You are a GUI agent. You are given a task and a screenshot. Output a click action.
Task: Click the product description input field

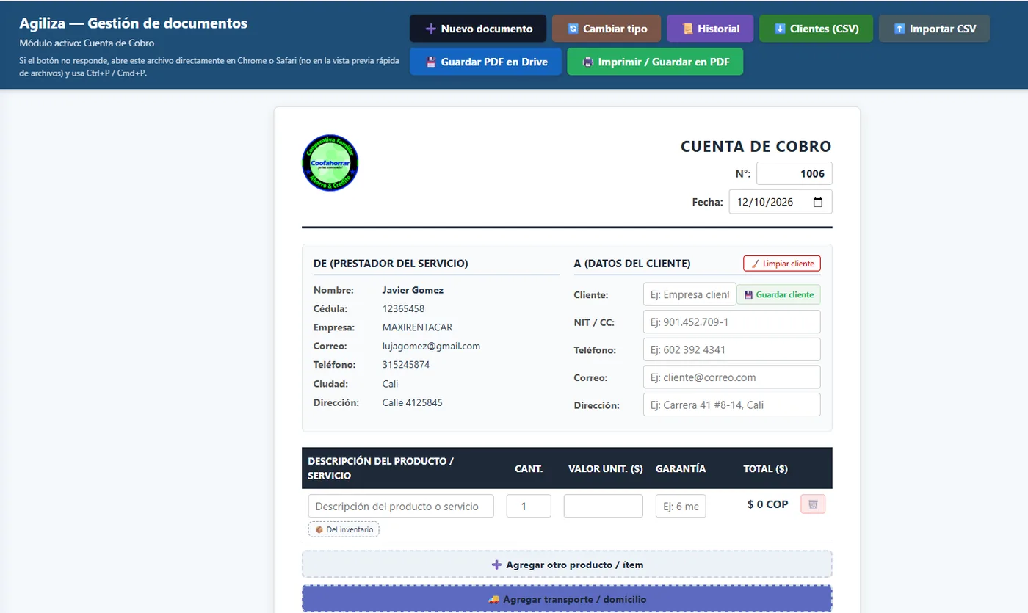coord(401,506)
